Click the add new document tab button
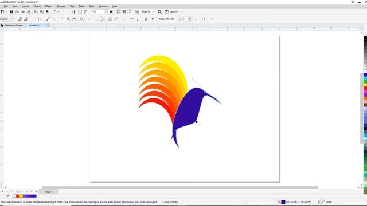 (x=48, y=25)
